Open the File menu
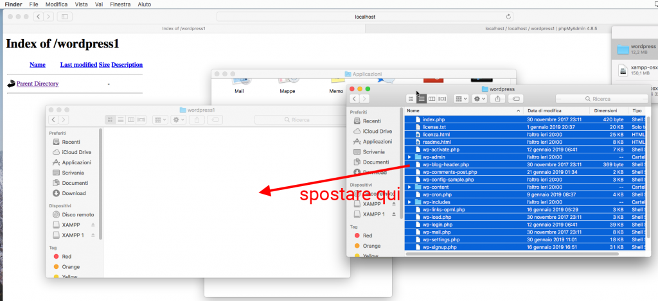Viewport: 658px width, 301px height. [33, 4]
